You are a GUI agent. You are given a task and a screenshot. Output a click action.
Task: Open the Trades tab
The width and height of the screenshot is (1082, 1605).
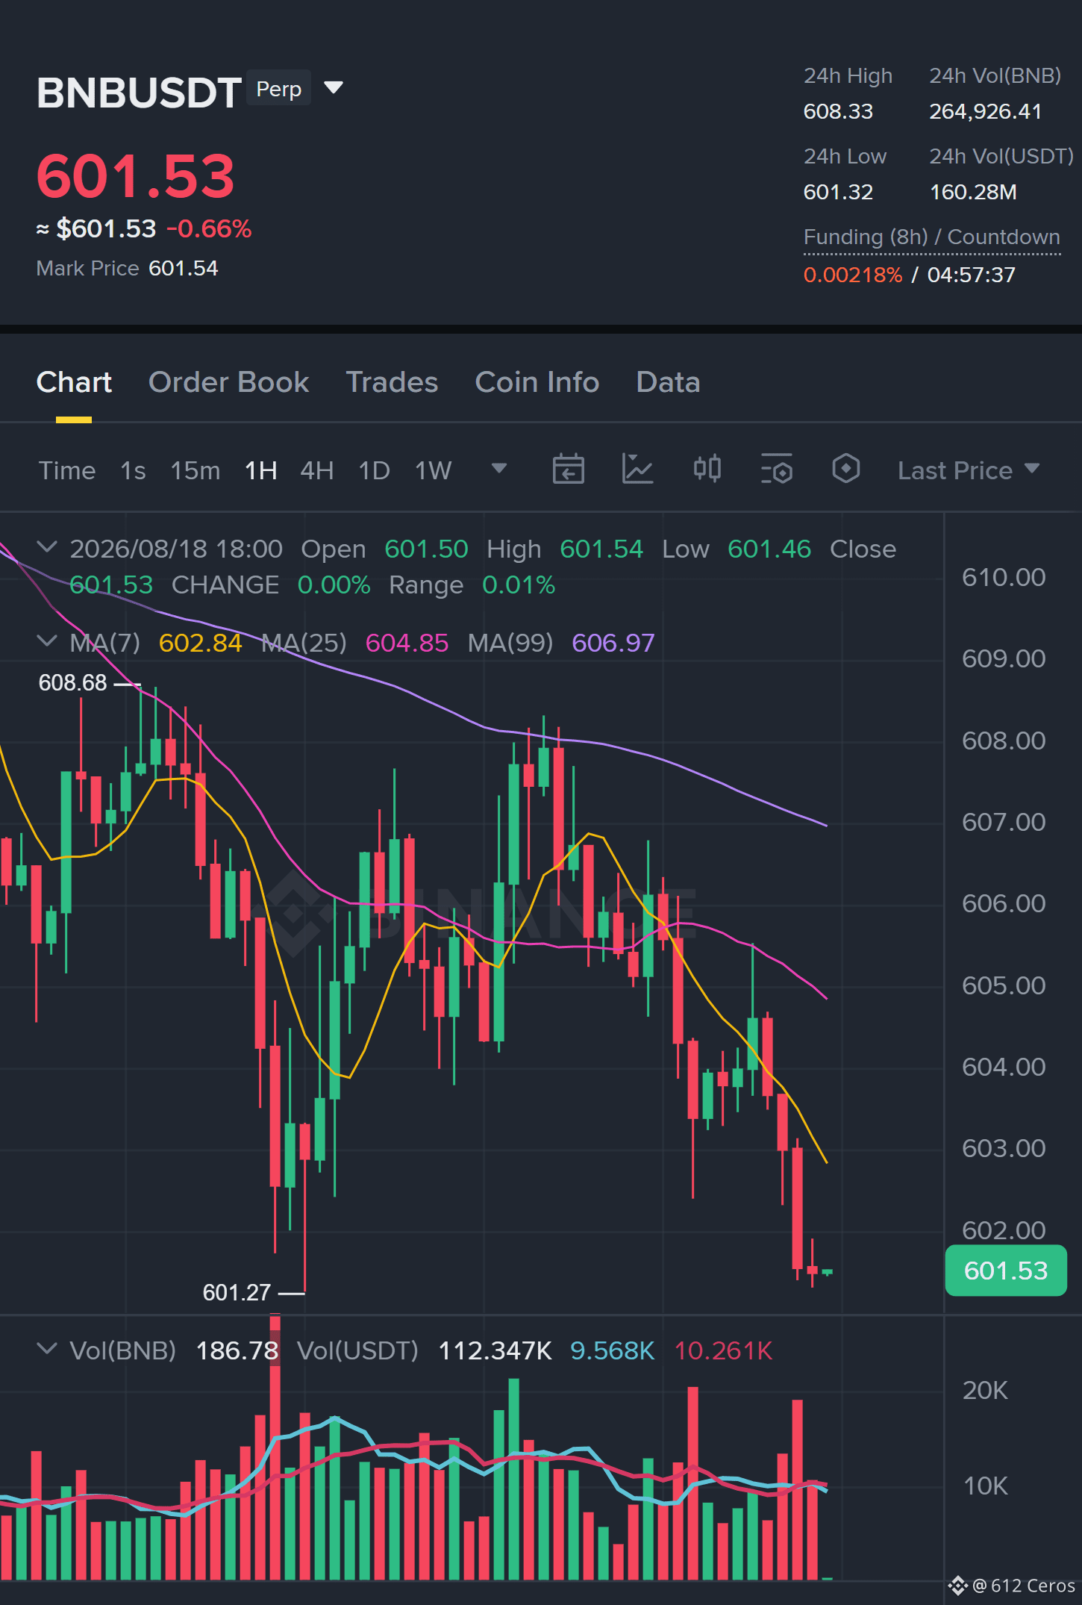click(x=392, y=382)
